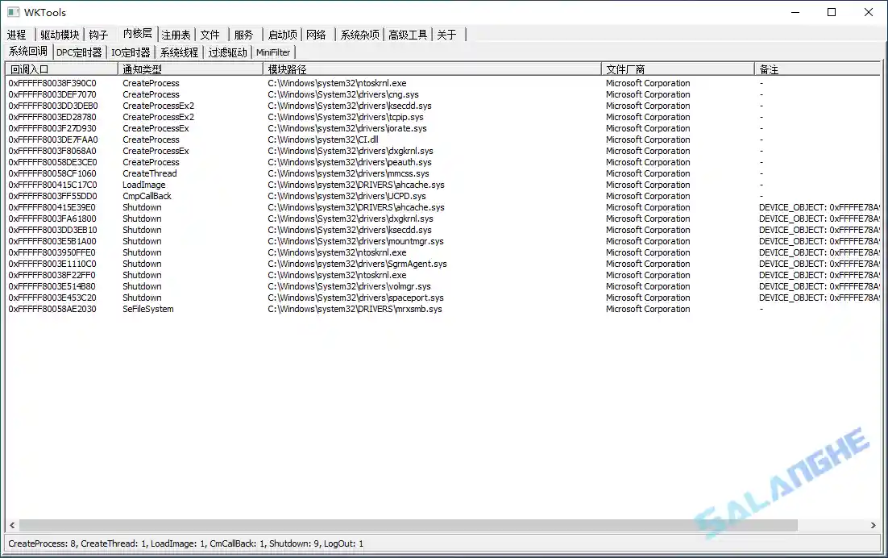Open the 注册表 tab

[x=176, y=35]
